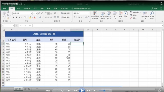The height and width of the screenshot is (92, 164).
Task: Toggle italic formatting
Action: [x=16, y=17]
